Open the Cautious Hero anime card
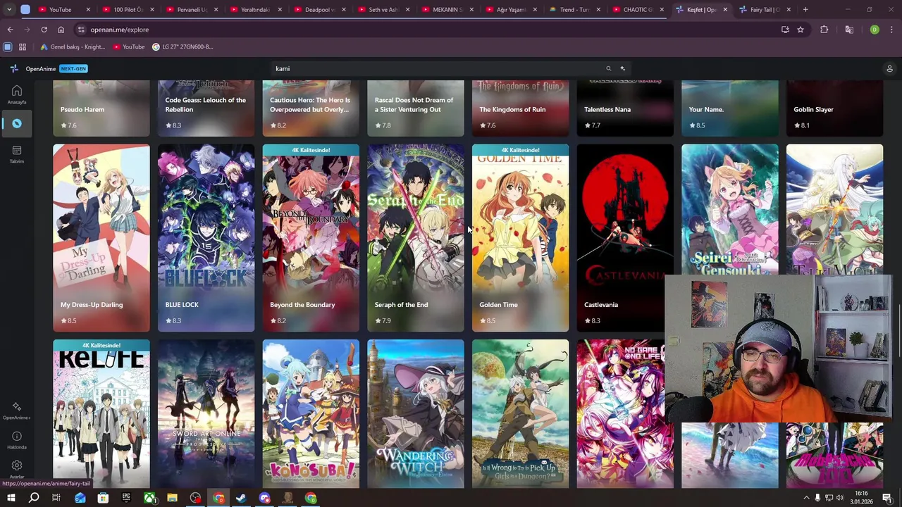The image size is (902, 507). point(311,108)
